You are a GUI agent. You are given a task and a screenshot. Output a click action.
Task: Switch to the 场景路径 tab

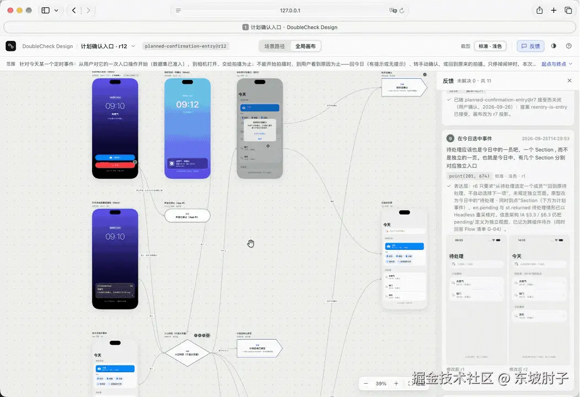coord(275,46)
